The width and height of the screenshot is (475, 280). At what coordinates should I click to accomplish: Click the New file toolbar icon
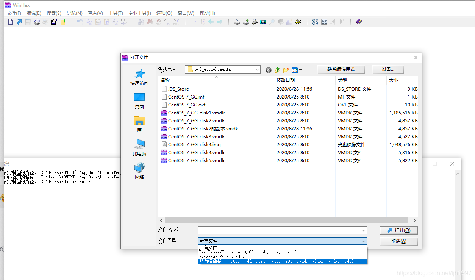pyautogui.click(x=11, y=22)
